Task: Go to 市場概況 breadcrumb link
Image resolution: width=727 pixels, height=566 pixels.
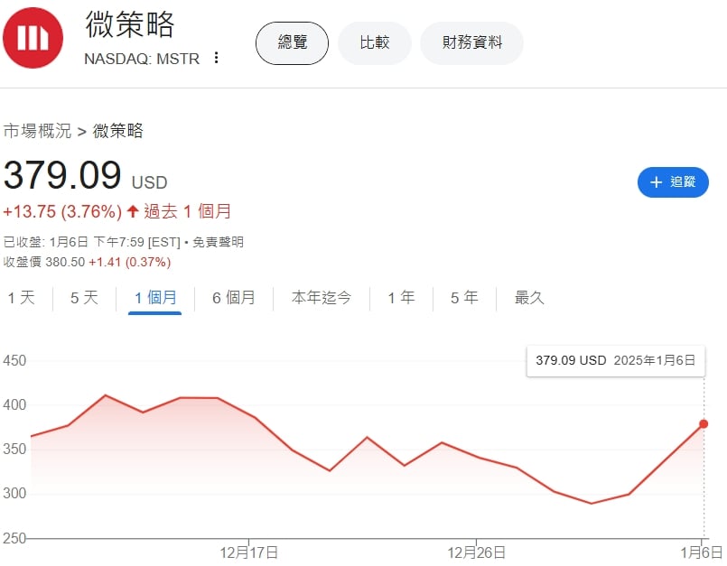Action: coord(37,131)
